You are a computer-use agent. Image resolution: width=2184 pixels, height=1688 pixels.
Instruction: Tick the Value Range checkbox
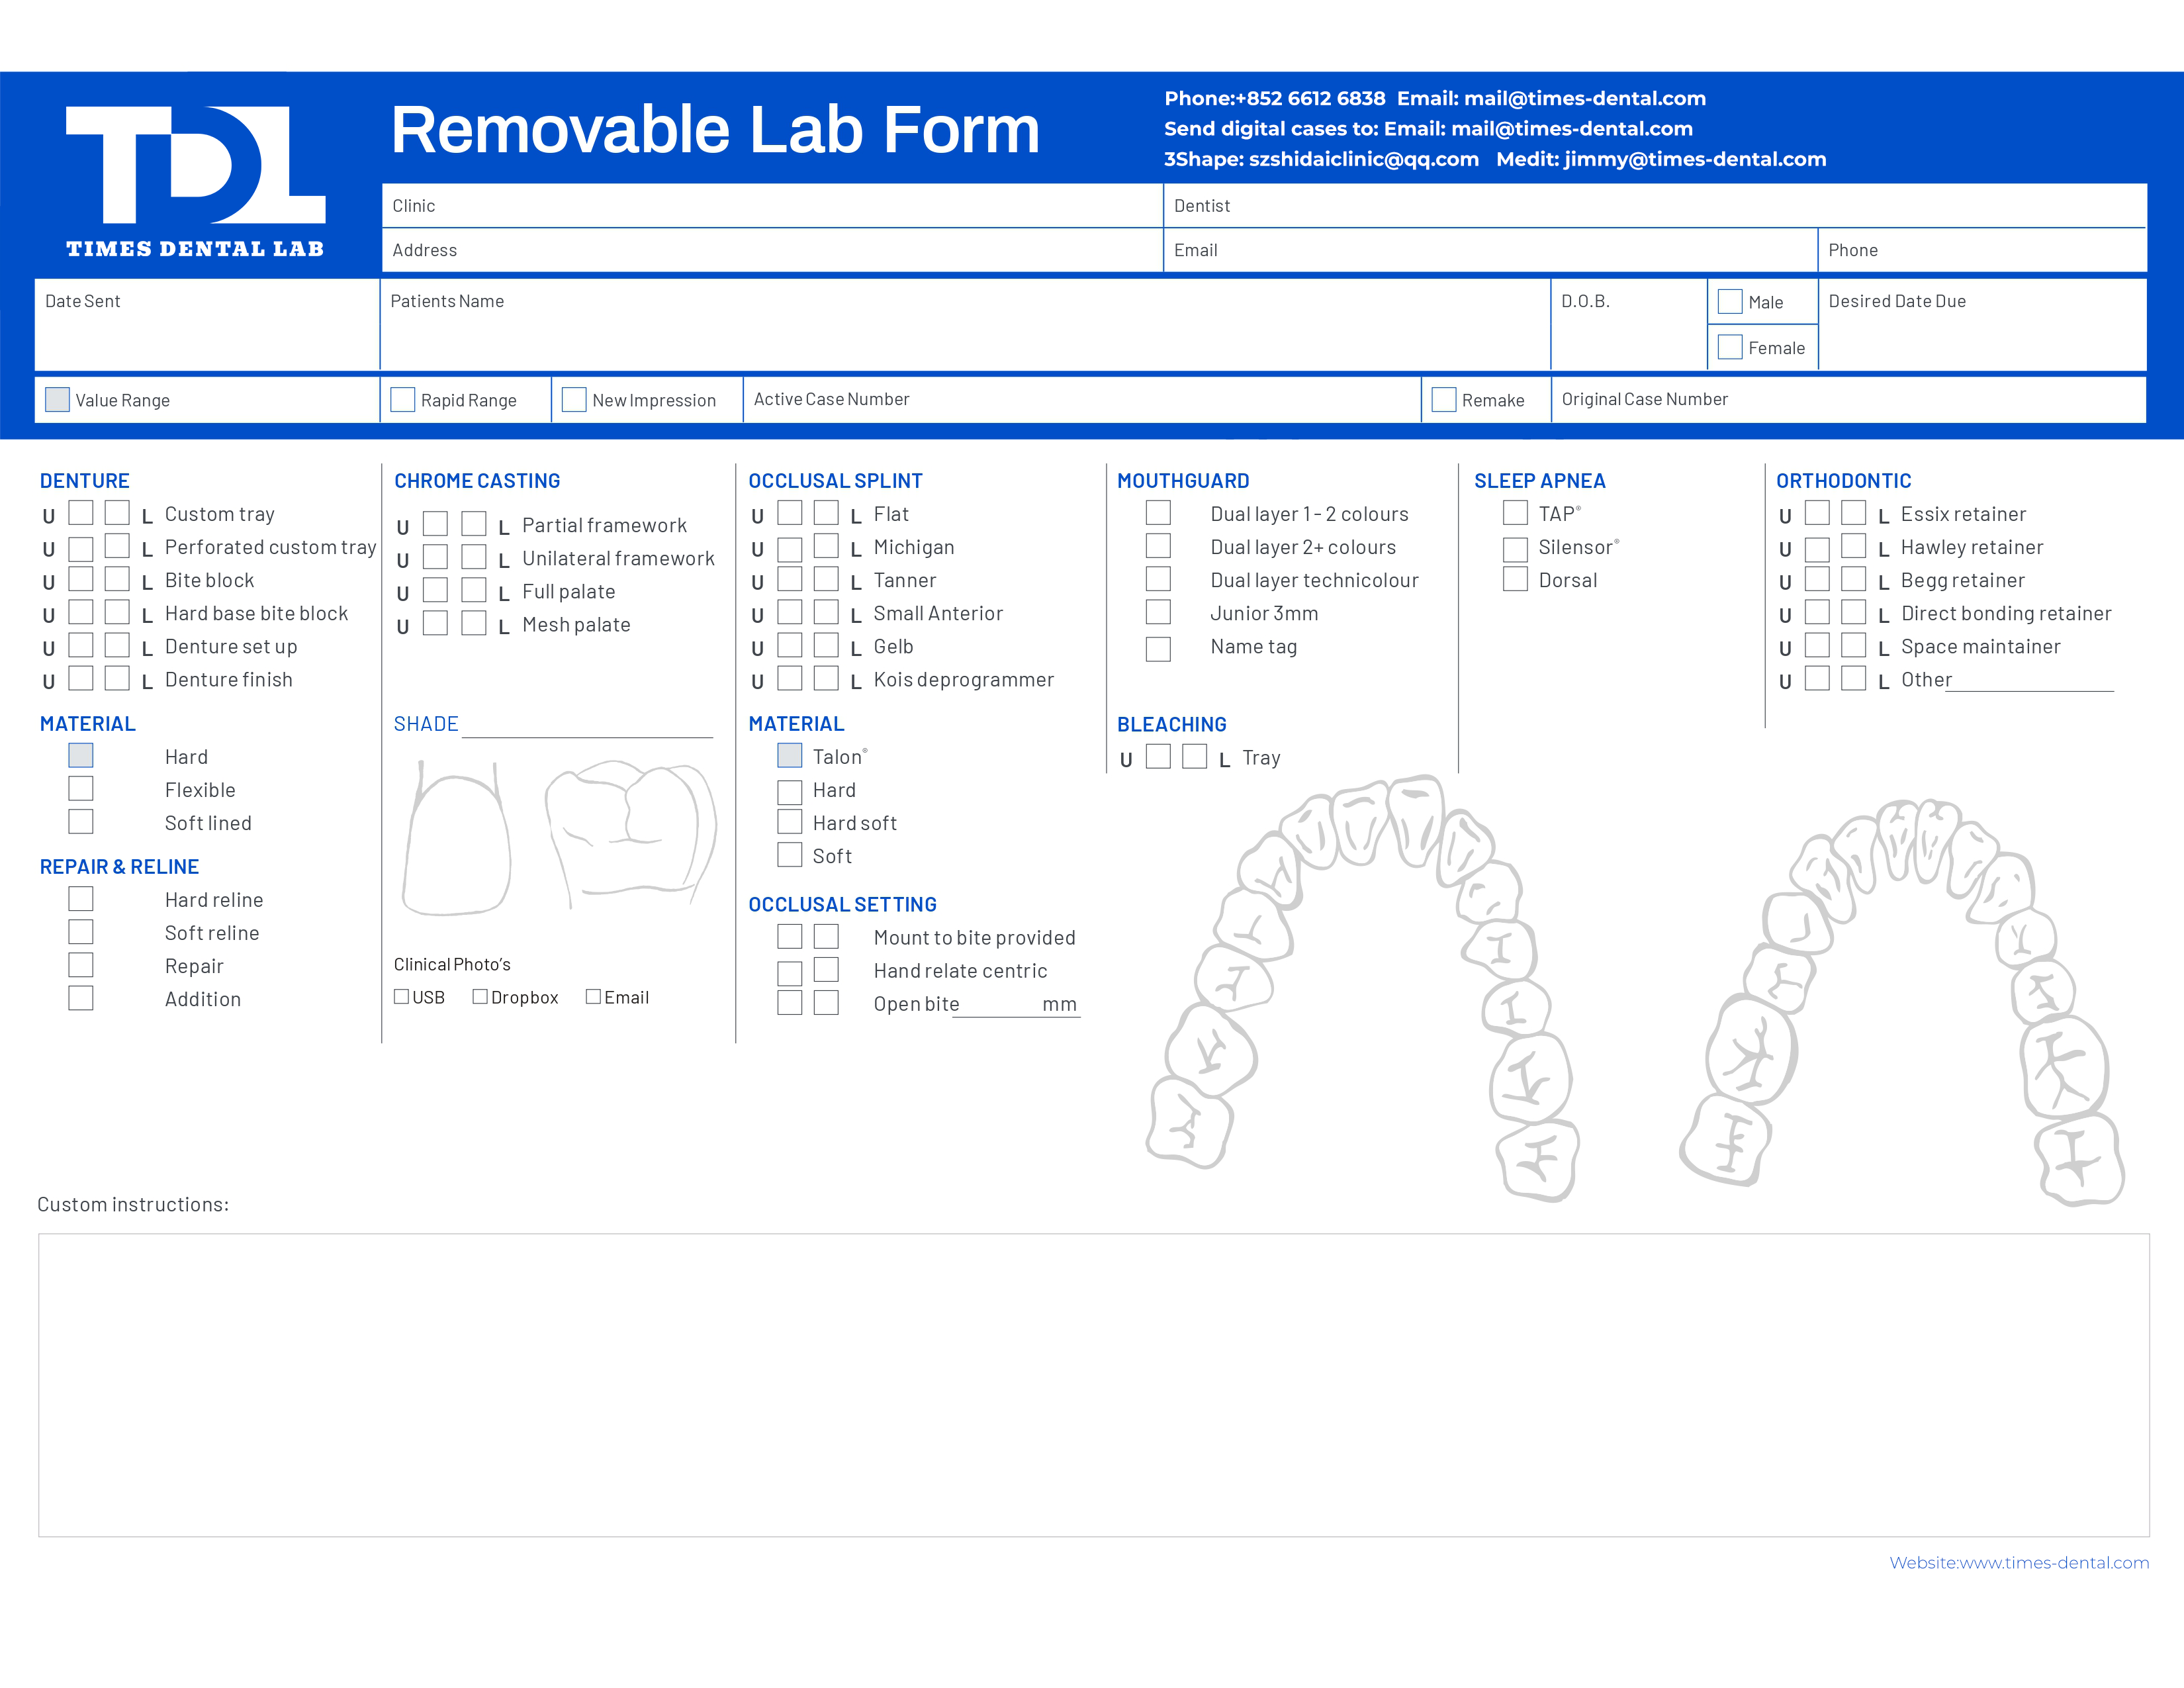coord(58,399)
